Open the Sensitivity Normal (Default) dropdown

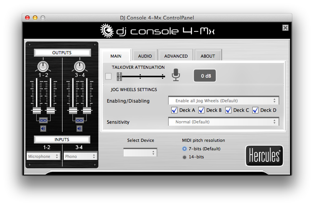pyautogui.click(x=224, y=122)
